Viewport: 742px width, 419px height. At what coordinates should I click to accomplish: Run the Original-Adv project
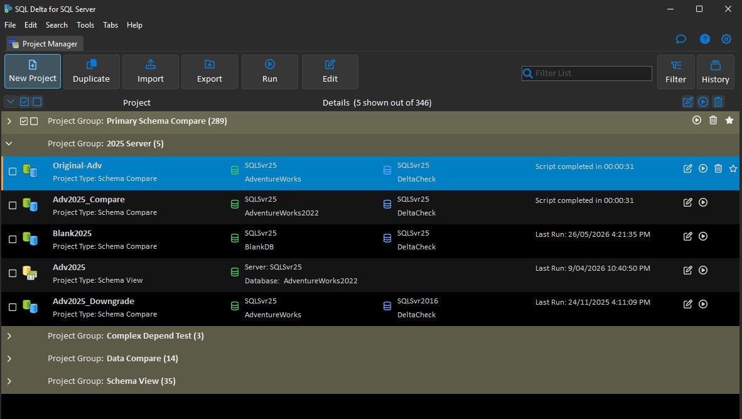click(x=703, y=168)
